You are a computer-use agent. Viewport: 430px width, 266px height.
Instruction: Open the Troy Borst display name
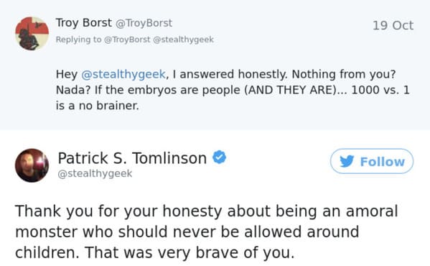(x=84, y=23)
